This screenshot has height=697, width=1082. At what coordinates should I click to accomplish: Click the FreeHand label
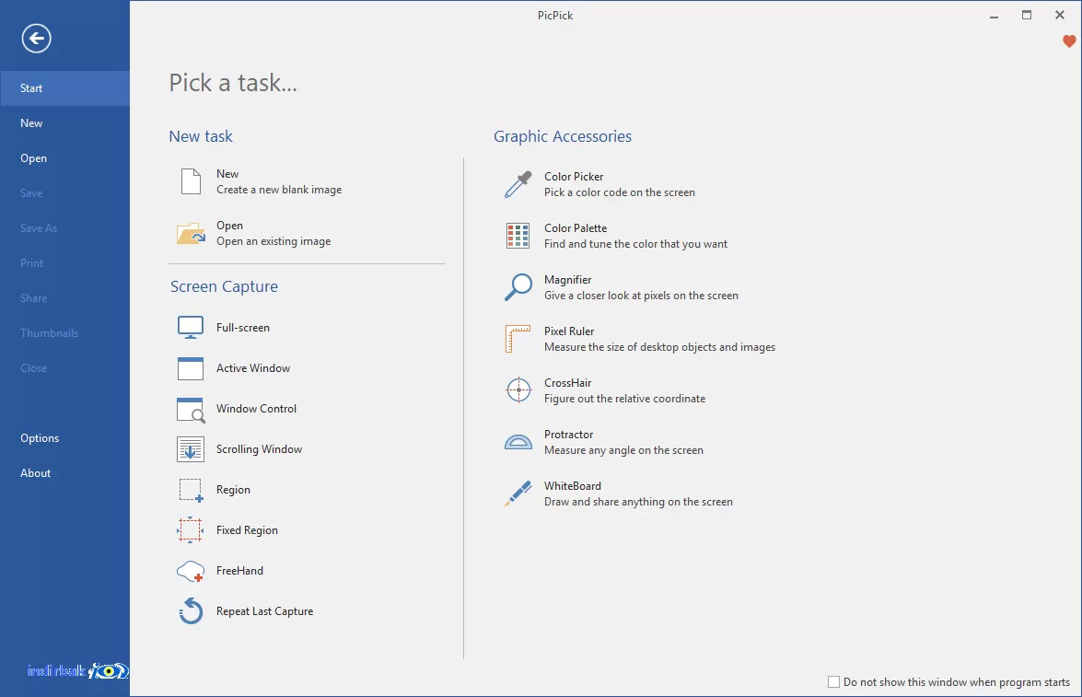(x=239, y=571)
